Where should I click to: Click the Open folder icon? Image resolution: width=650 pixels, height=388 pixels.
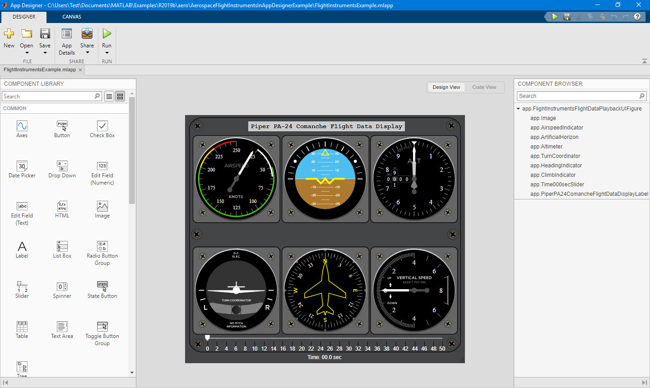click(27, 34)
